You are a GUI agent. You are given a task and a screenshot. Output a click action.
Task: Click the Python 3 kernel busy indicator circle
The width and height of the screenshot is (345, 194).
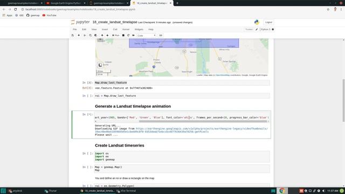coord(273,29)
